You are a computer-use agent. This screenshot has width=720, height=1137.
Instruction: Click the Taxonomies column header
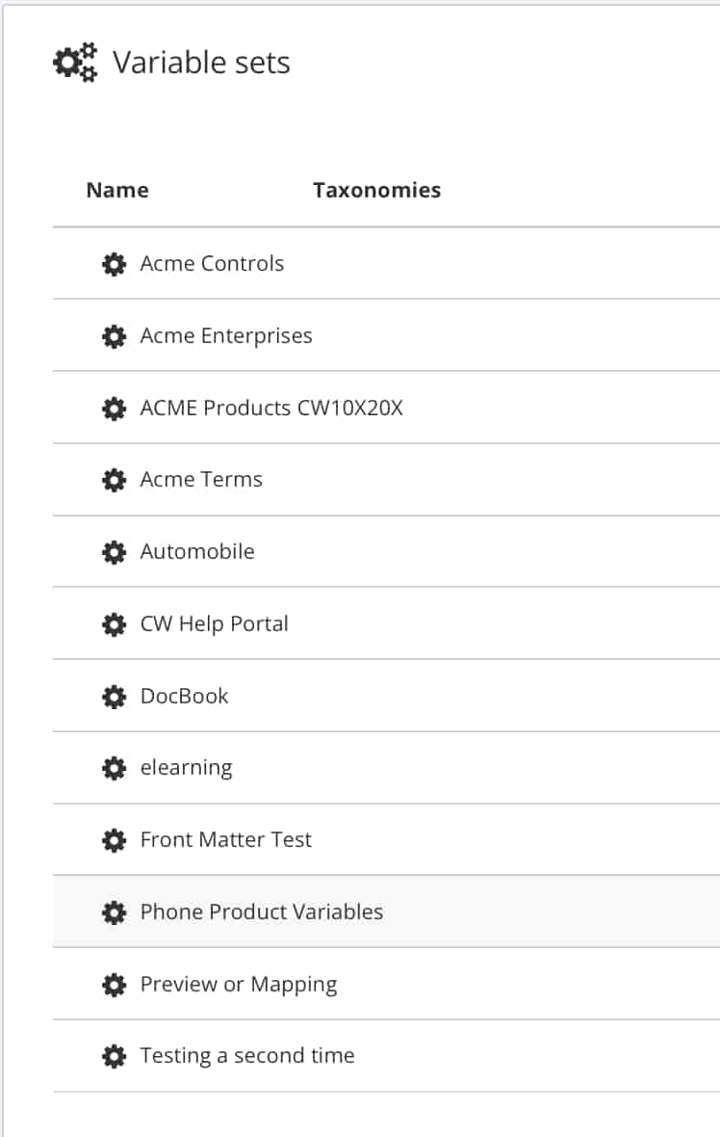[376, 190]
